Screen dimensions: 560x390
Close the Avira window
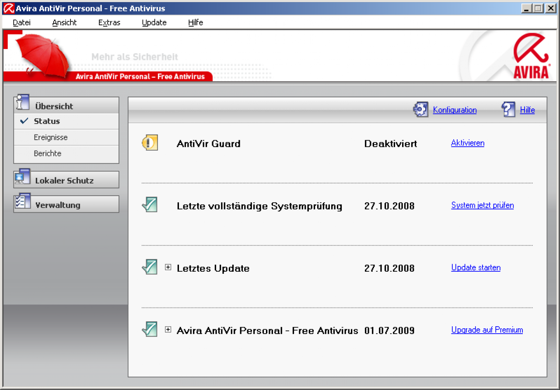pyautogui.click(x=550, y=8)
